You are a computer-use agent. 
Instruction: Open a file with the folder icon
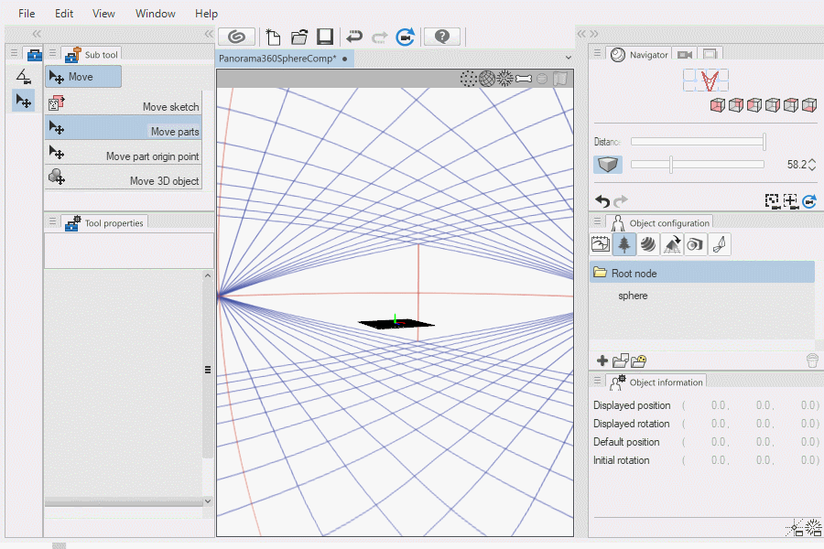click(299, 37)
